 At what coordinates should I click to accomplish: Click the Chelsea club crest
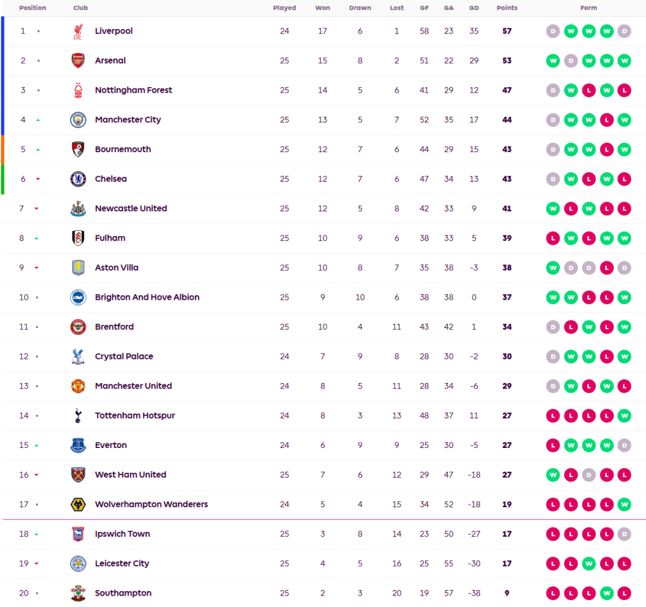point(78,179)
